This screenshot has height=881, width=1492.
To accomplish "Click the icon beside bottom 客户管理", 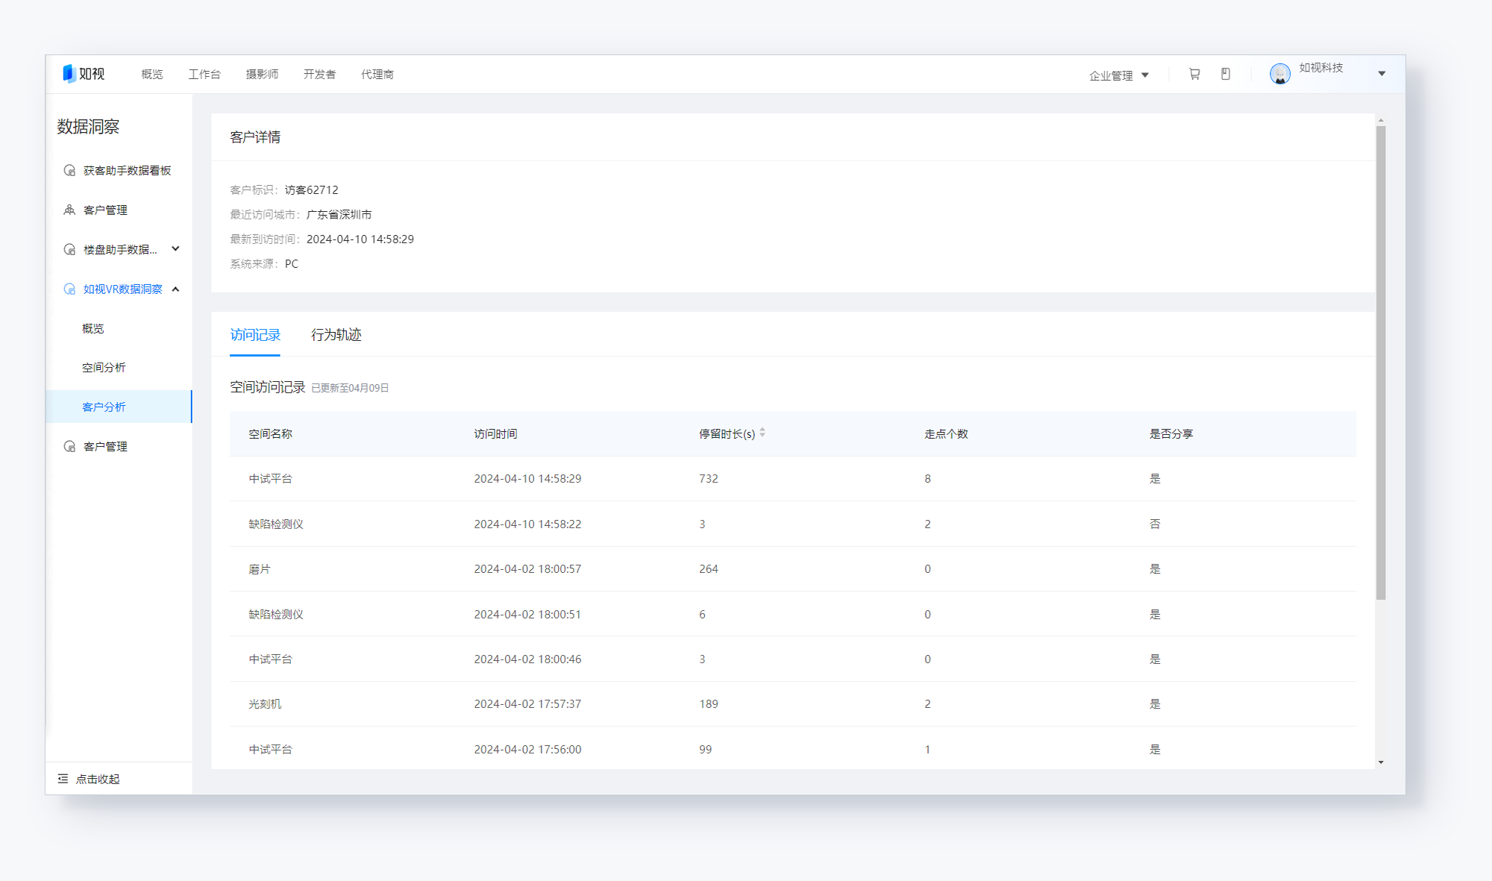I will pyautogui.click(x=69, y=446).
